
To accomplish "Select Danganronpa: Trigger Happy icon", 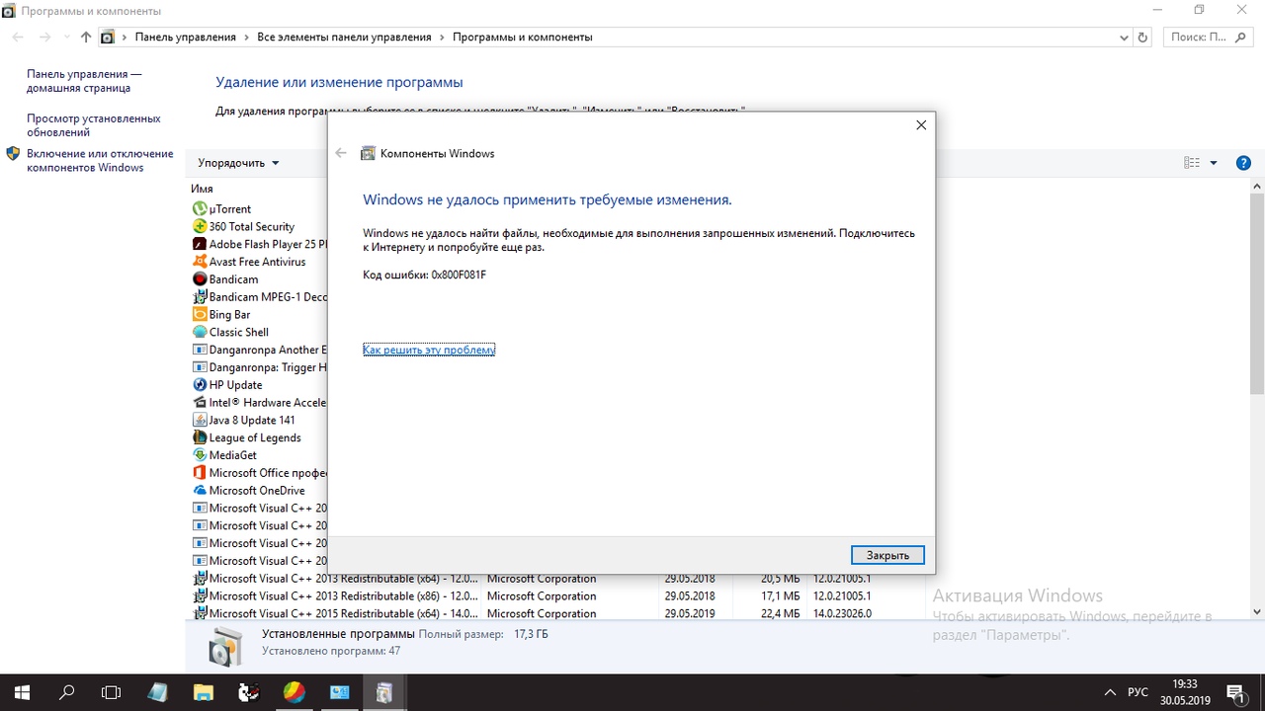I will tap(201, 367).
